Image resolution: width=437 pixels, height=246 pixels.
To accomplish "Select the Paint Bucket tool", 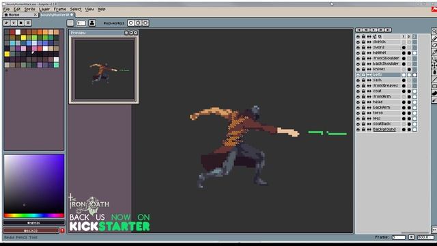I will pos(434,72).
